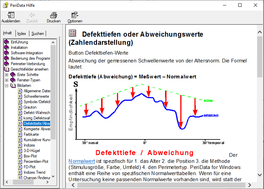Click the content tree scroll-down arrow

click(53, 176)
